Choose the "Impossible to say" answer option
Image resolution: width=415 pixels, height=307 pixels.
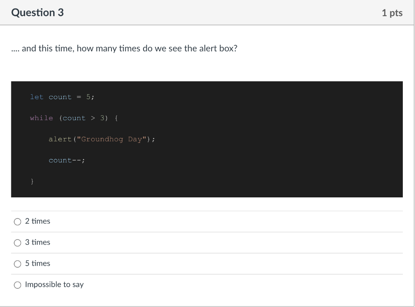pyautogui.click(x=17, y=285)
